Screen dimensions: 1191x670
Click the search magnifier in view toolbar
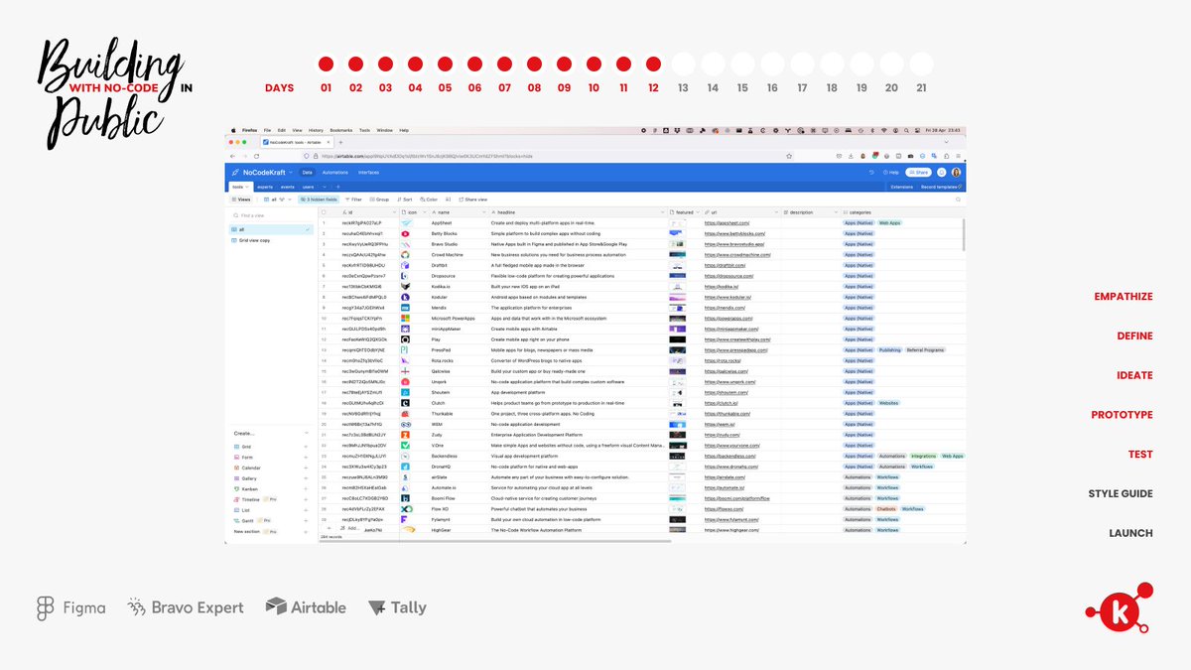(958, 200)
